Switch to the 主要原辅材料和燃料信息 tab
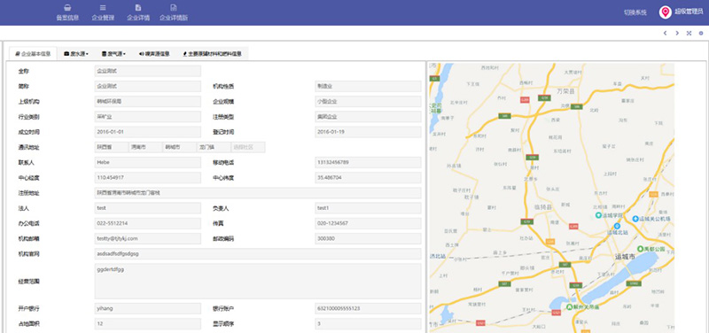The width and height of the screenshot is (709, 333). coord(212,54)
